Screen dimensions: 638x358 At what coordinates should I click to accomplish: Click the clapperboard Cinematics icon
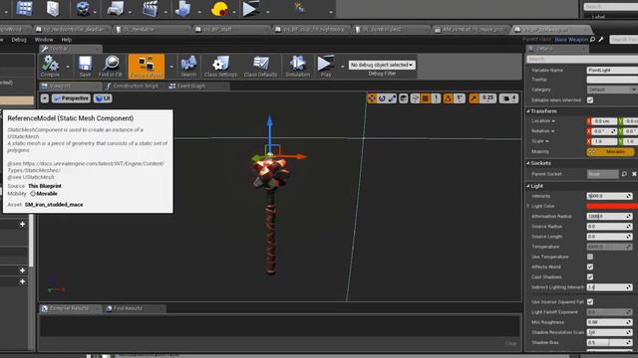point(151,9)
